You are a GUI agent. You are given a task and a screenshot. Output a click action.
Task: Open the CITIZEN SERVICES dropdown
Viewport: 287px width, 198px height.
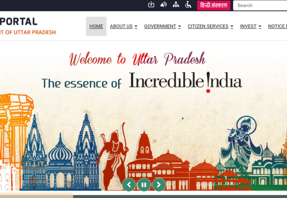tap(210, 26)
